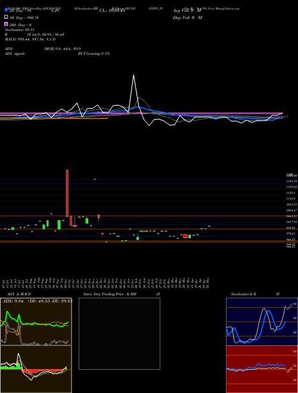This screenshot has width=298, height=393.
Task: Open the ADX indicator mini chart
Action: (x=36, y=322)
